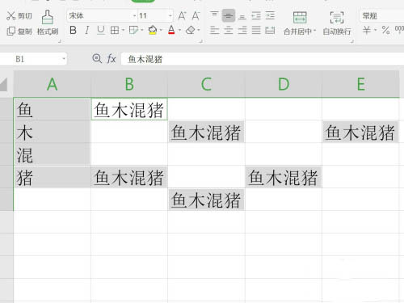
Task: Toggle Italic formatting
Action: (x=86, y=30)
